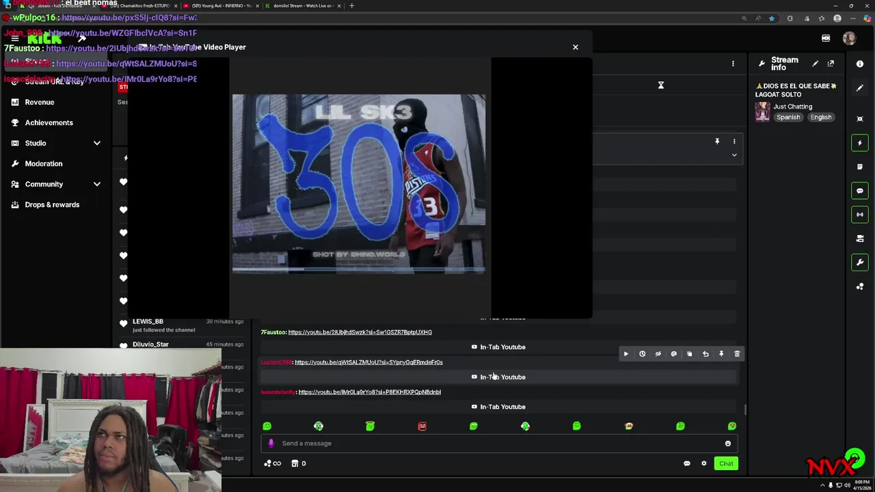Toggle the wrench tools panel in right rail

pos(860,262)
